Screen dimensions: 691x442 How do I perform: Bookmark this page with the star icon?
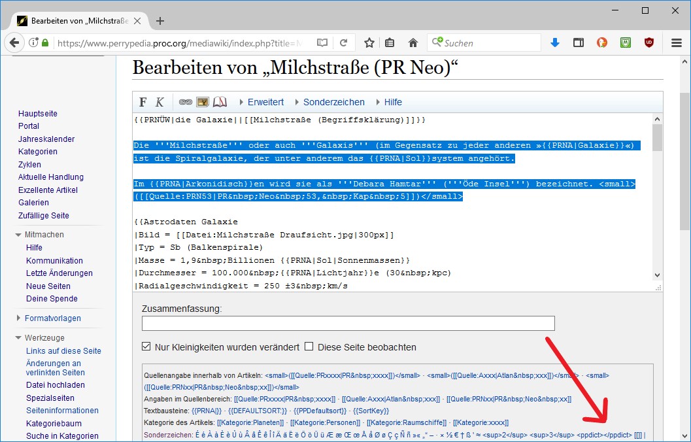click(x=369, y=43)
